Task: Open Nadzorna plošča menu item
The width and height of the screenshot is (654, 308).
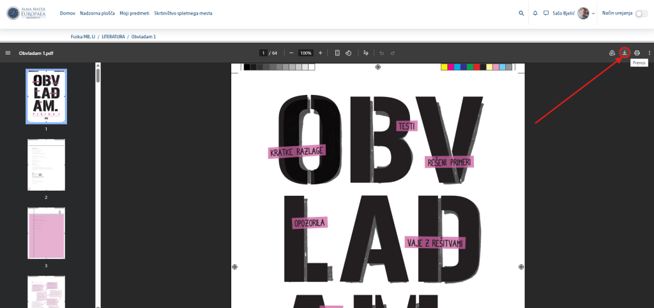Action: (x=97, y=13)
